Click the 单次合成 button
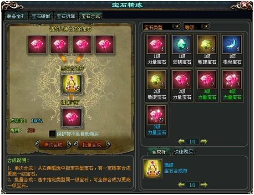The width and height of the screenshot is (254, 195). pyautogui.click(x=53, y=144)
